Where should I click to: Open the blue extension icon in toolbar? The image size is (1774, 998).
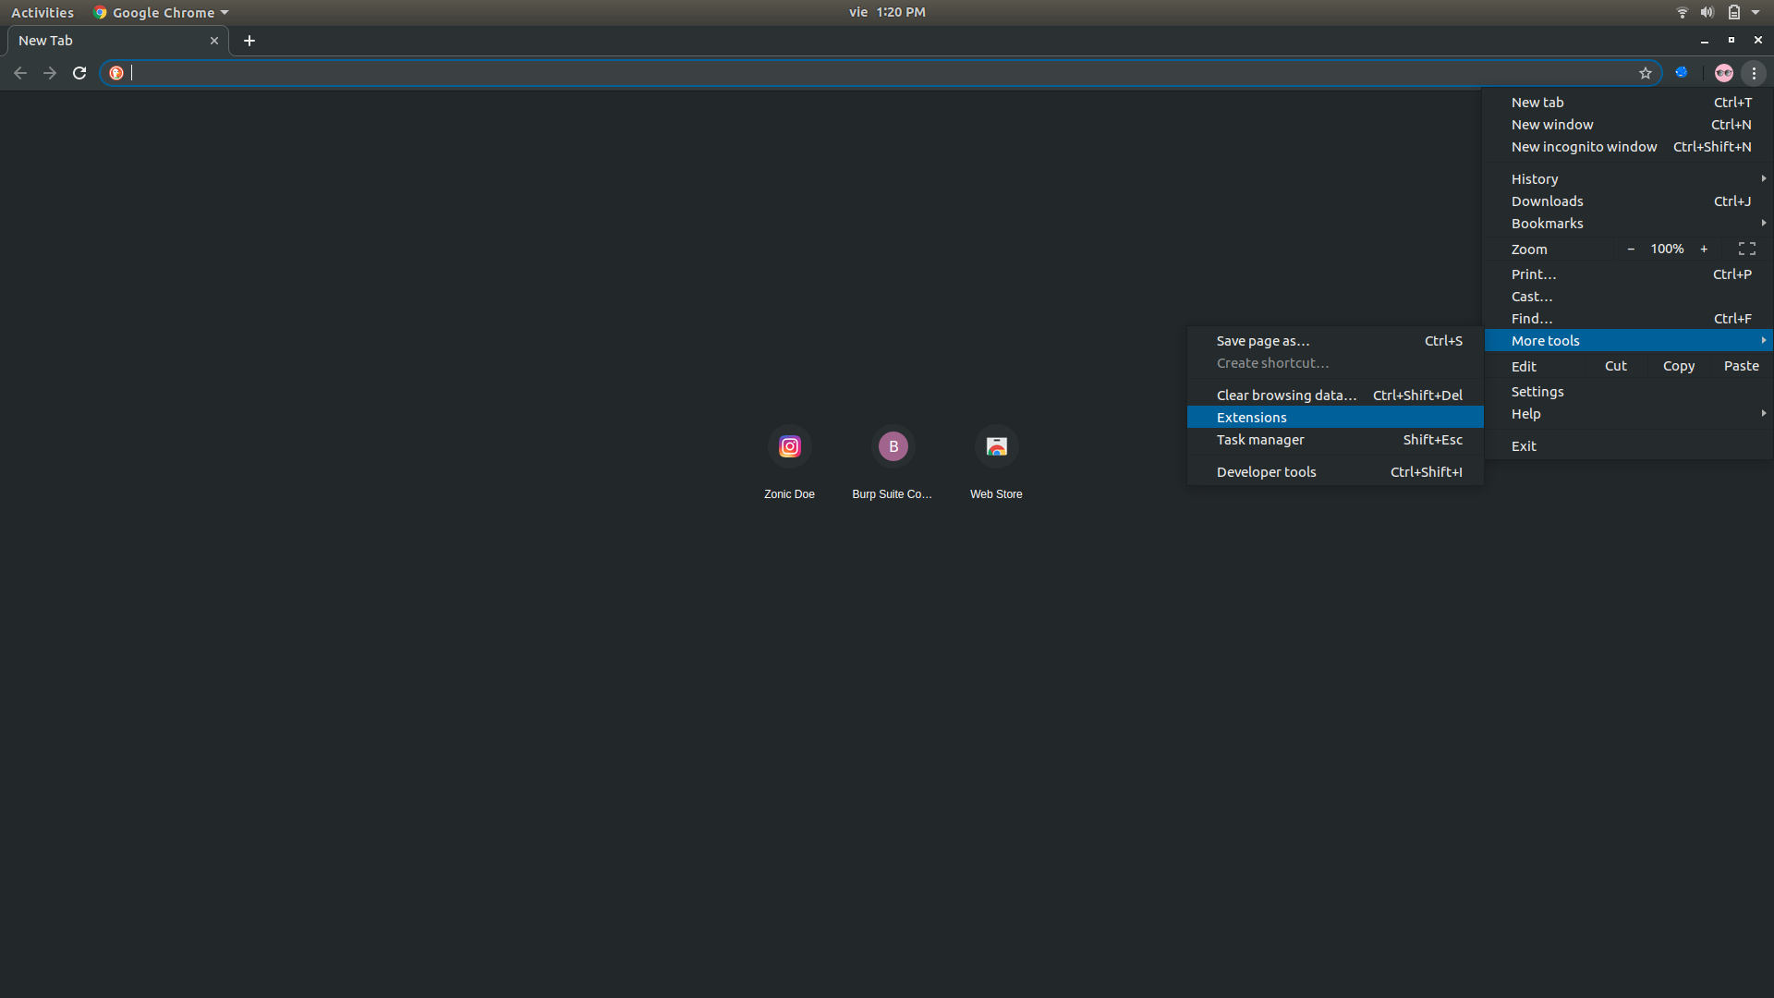[1682, 72]
